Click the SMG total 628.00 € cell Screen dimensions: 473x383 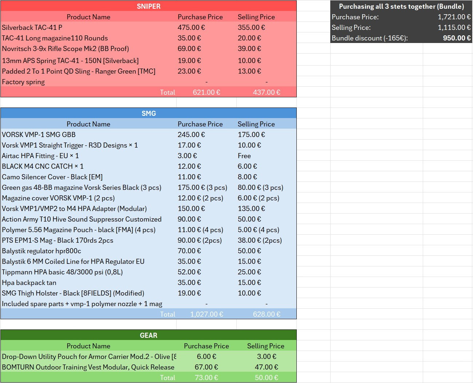coord(267,314)
